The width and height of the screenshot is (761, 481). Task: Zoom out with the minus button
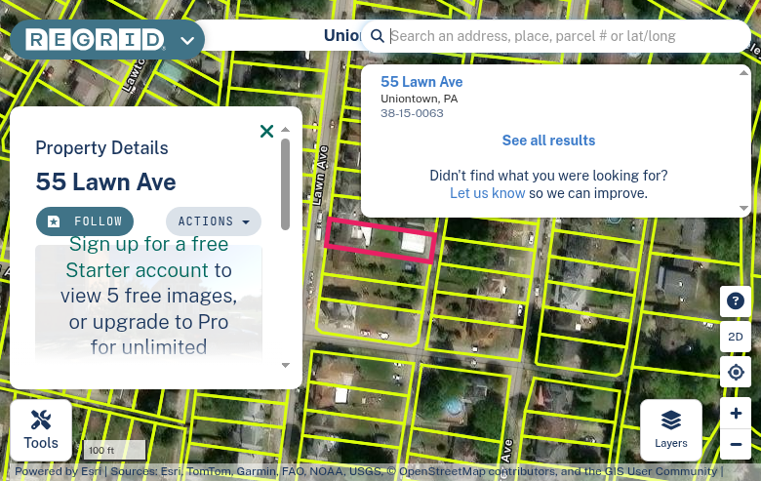(x=736, y=444)
